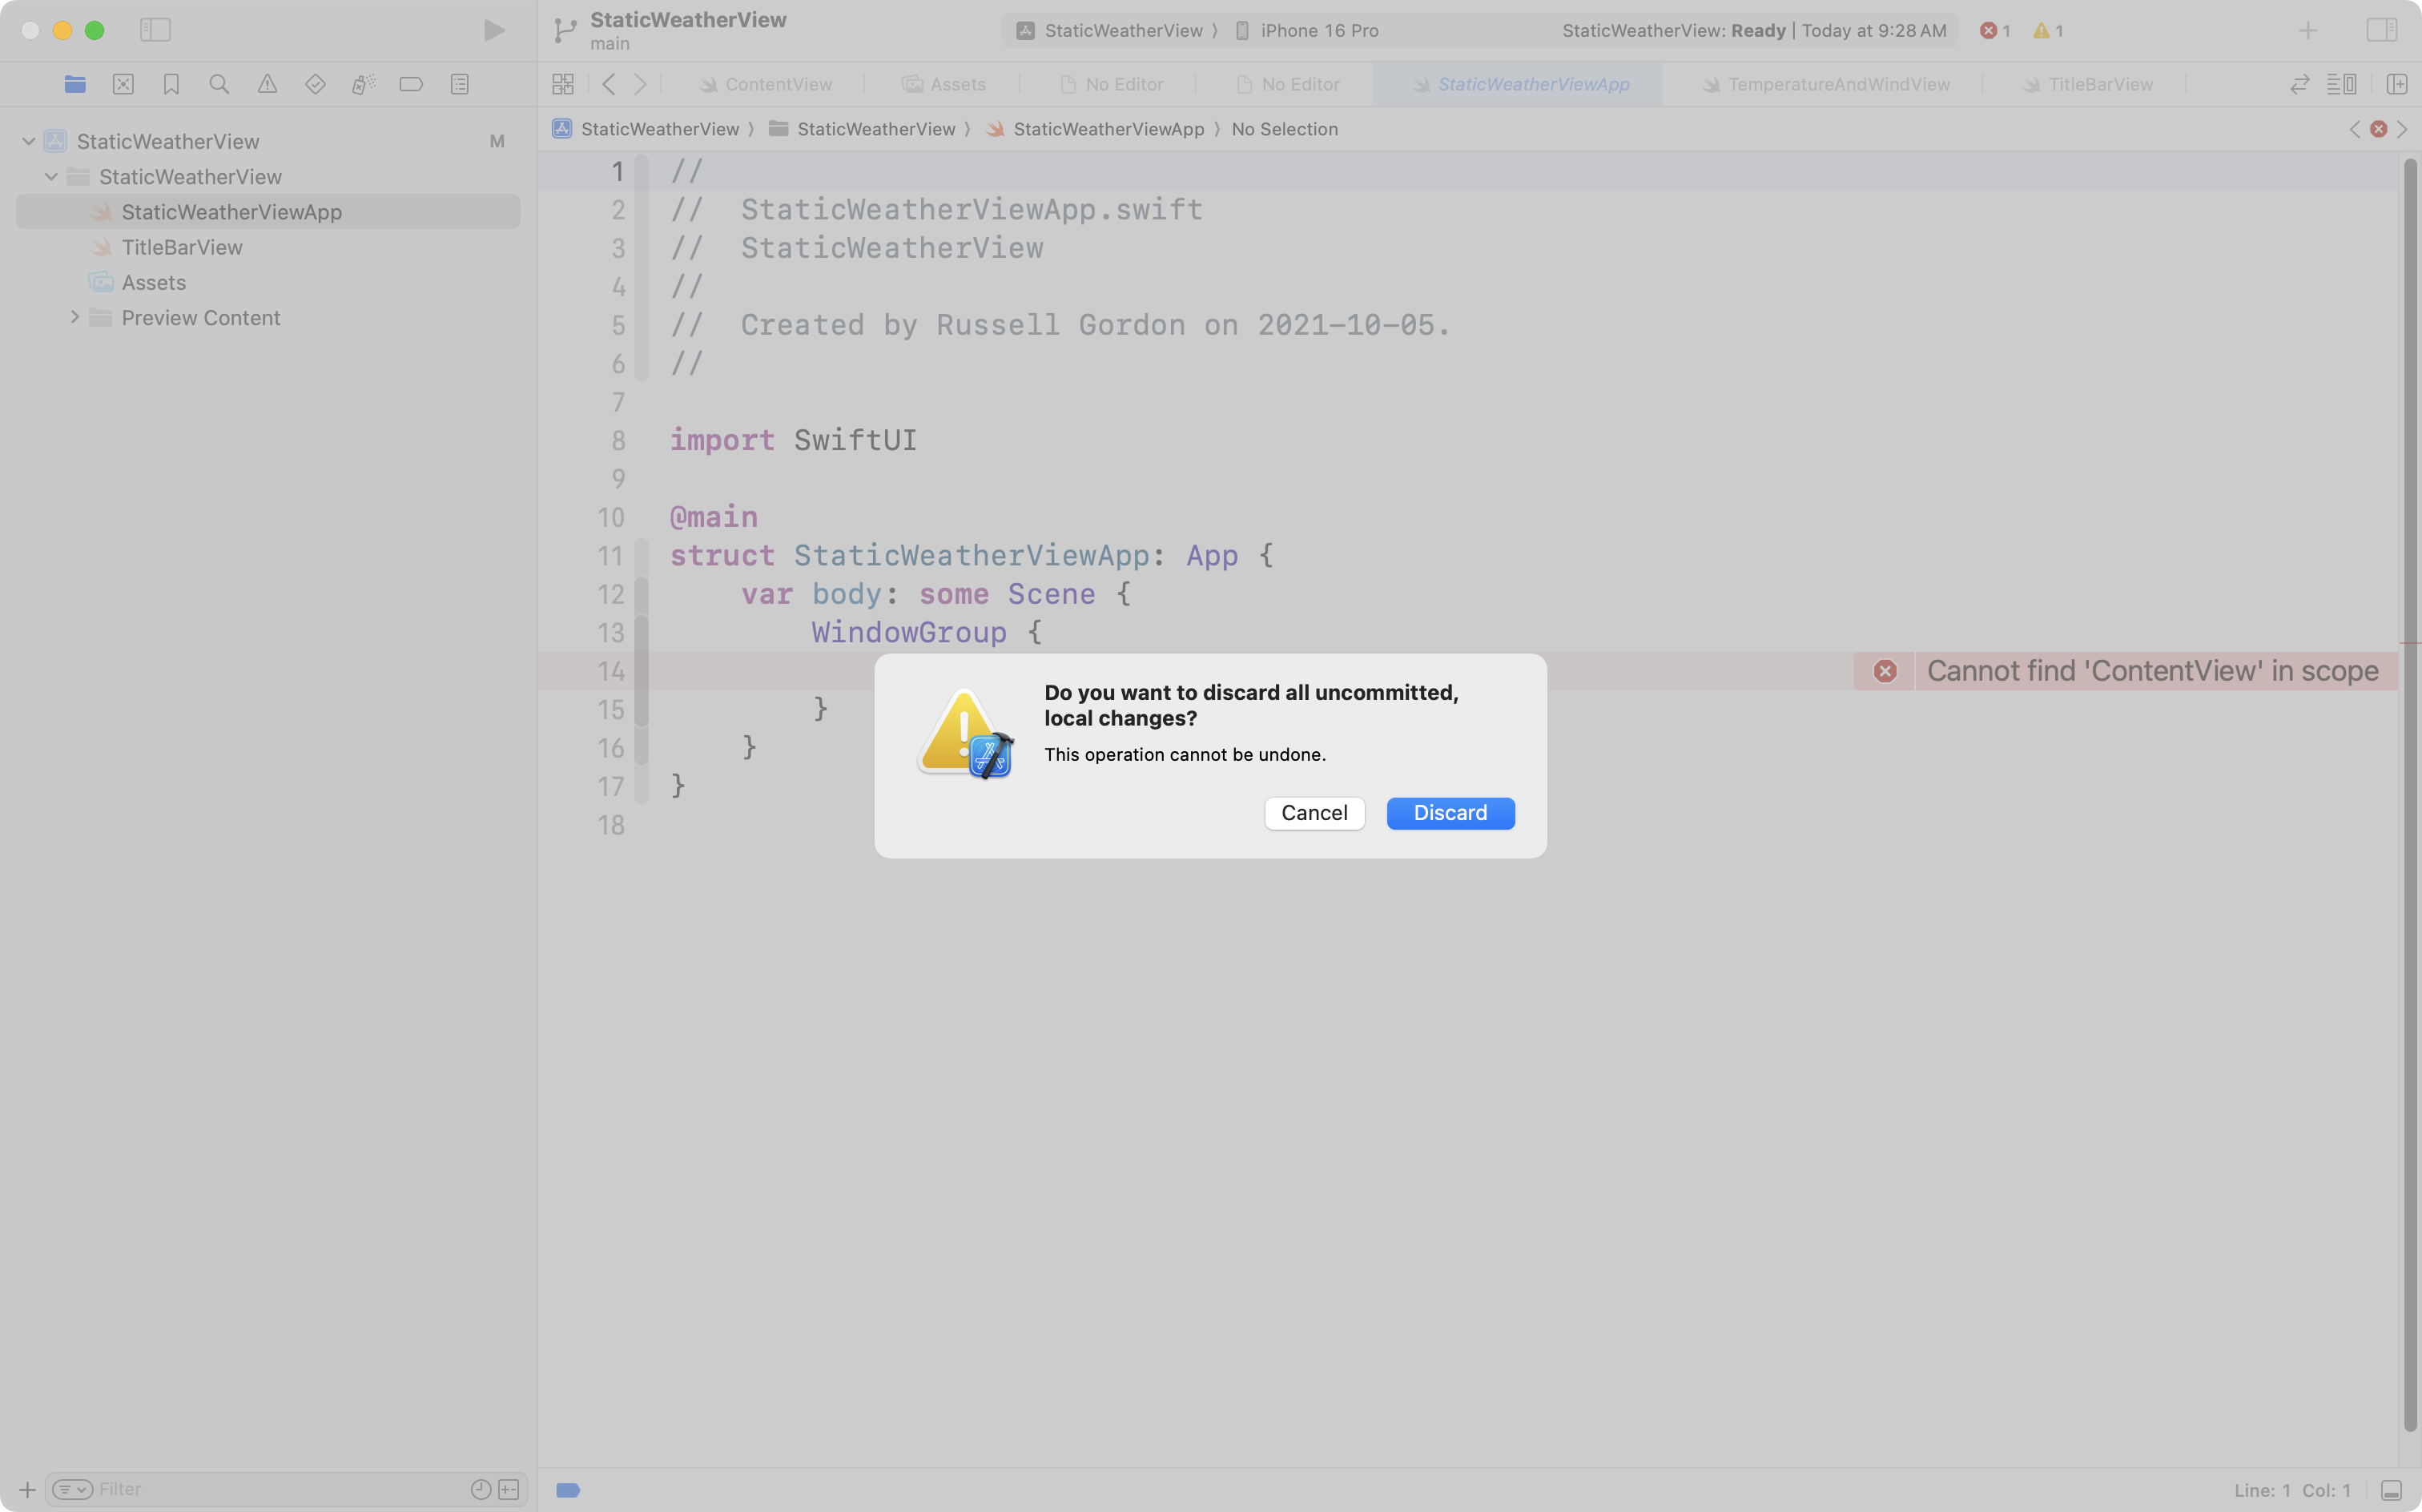Toggle the inspector panel on the right
Viewport: 2422px width, 1512px height.
coord(2381,30)
